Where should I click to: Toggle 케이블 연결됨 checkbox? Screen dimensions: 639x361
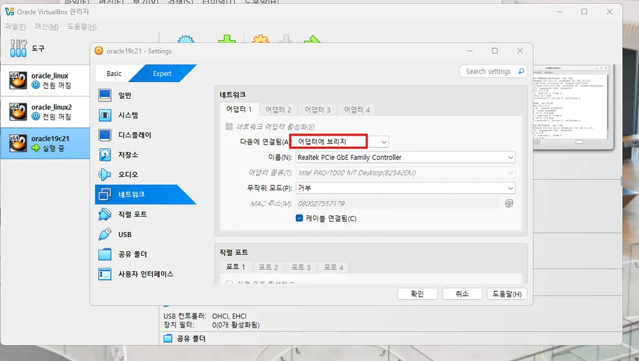click(299, 218)
